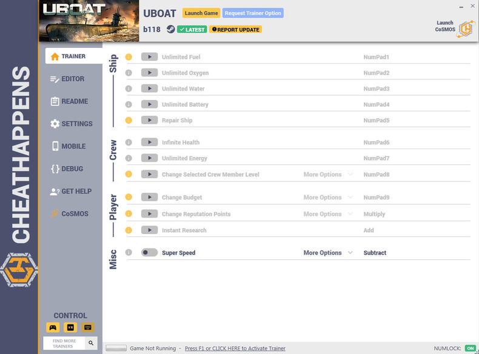The image size is (479, 354).
Task: Click the Launch CoSMOS text
Action: pyautogui.click(x=445, y=26)
